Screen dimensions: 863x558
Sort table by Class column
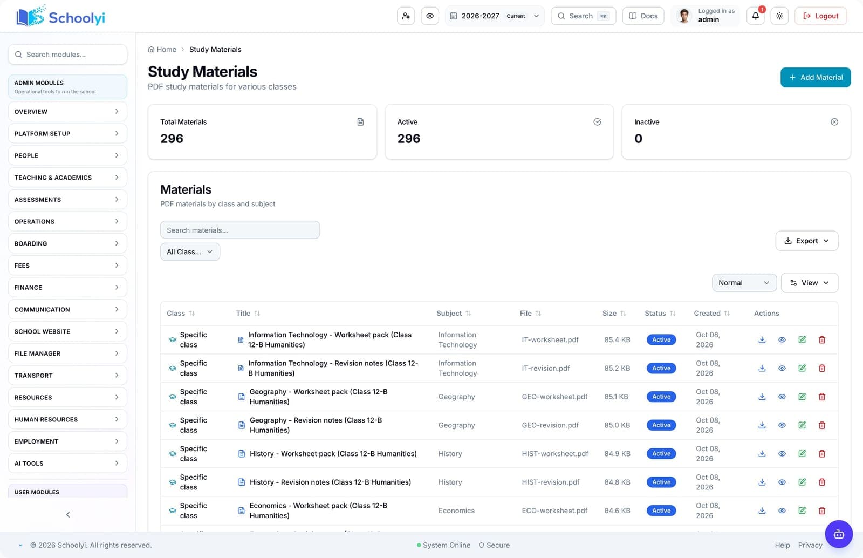click(181, 314)
